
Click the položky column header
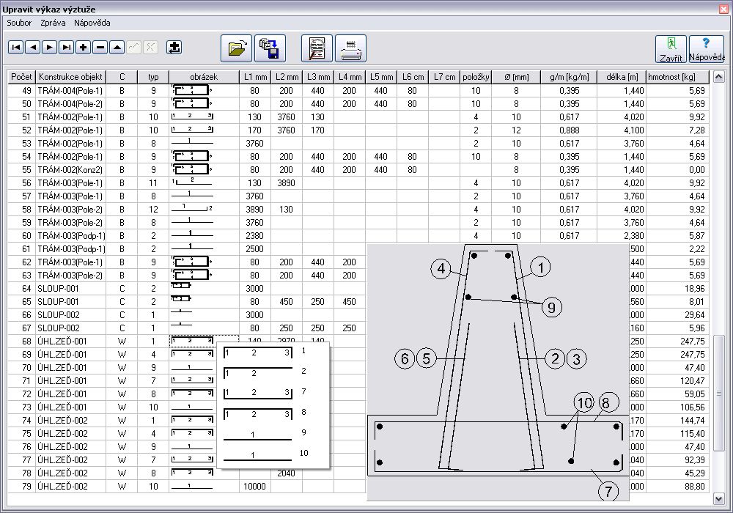tap(476, 77)
